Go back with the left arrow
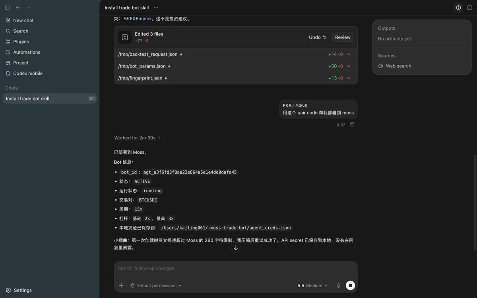Screen dimensions: 477x298 [18, 8]
